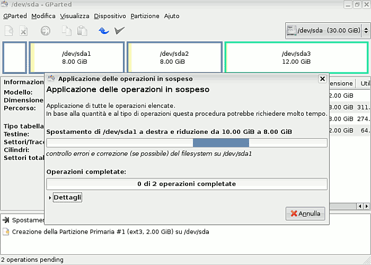
Task: Click the Apply checkmark toolbar icon
Action: [120, 31]
